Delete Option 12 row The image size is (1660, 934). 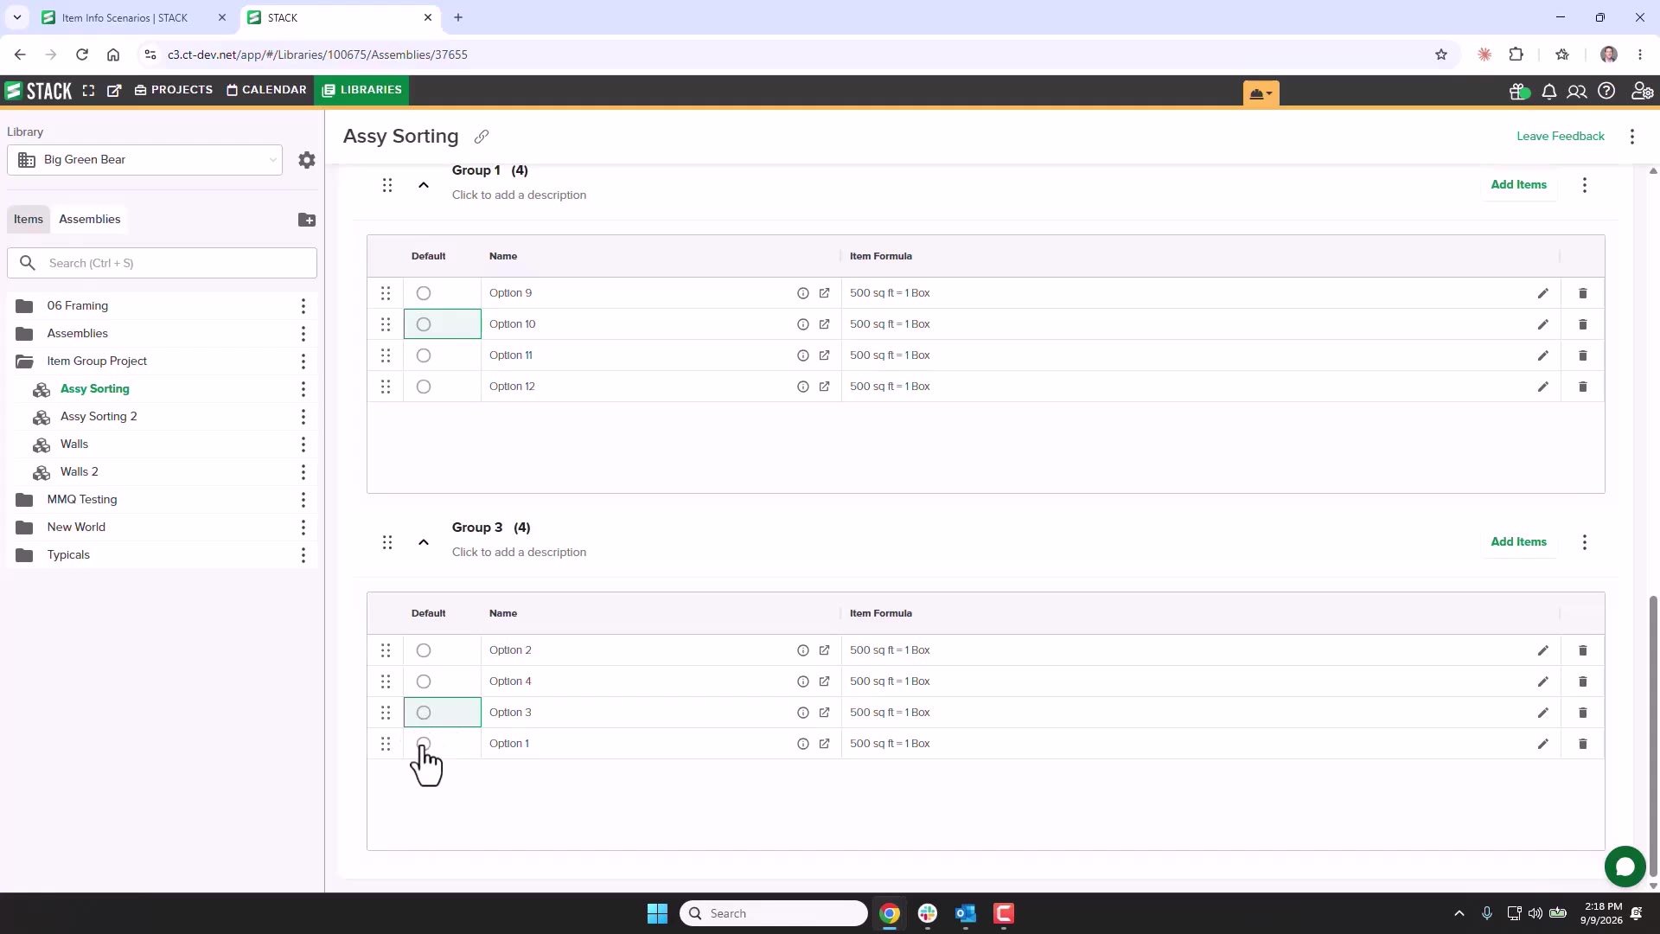(1583, 387)
